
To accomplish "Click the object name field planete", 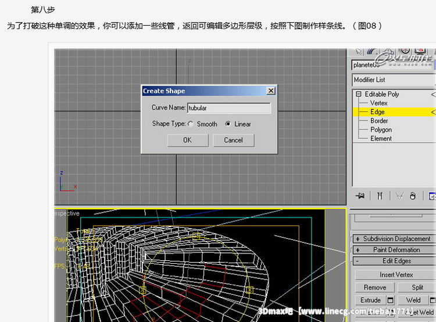I will [x=392, y=65].
